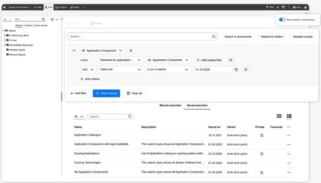Open the Analyse menu in top bar
The height and width of the screenshot is (183, 321).
(61, 7)
